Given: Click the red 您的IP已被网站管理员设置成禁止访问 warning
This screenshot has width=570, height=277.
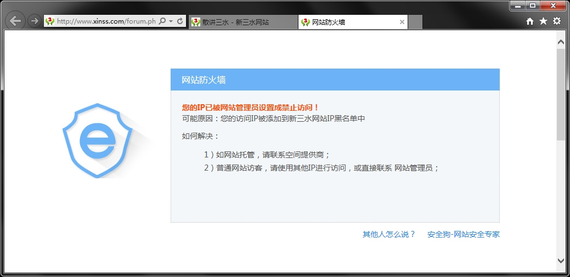Looking at the screenshot, I should click(x=251, y=108).
